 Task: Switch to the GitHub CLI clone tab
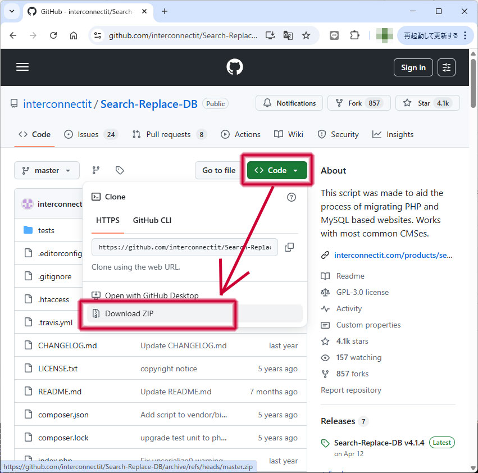coord(152,220)
